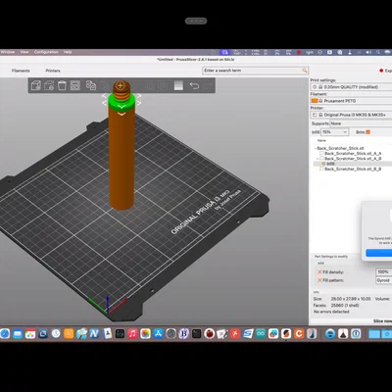Select Back_Scratcher_Stick.stl_B_B in the object list
The image size is (392, 392).
pos(353,169)
